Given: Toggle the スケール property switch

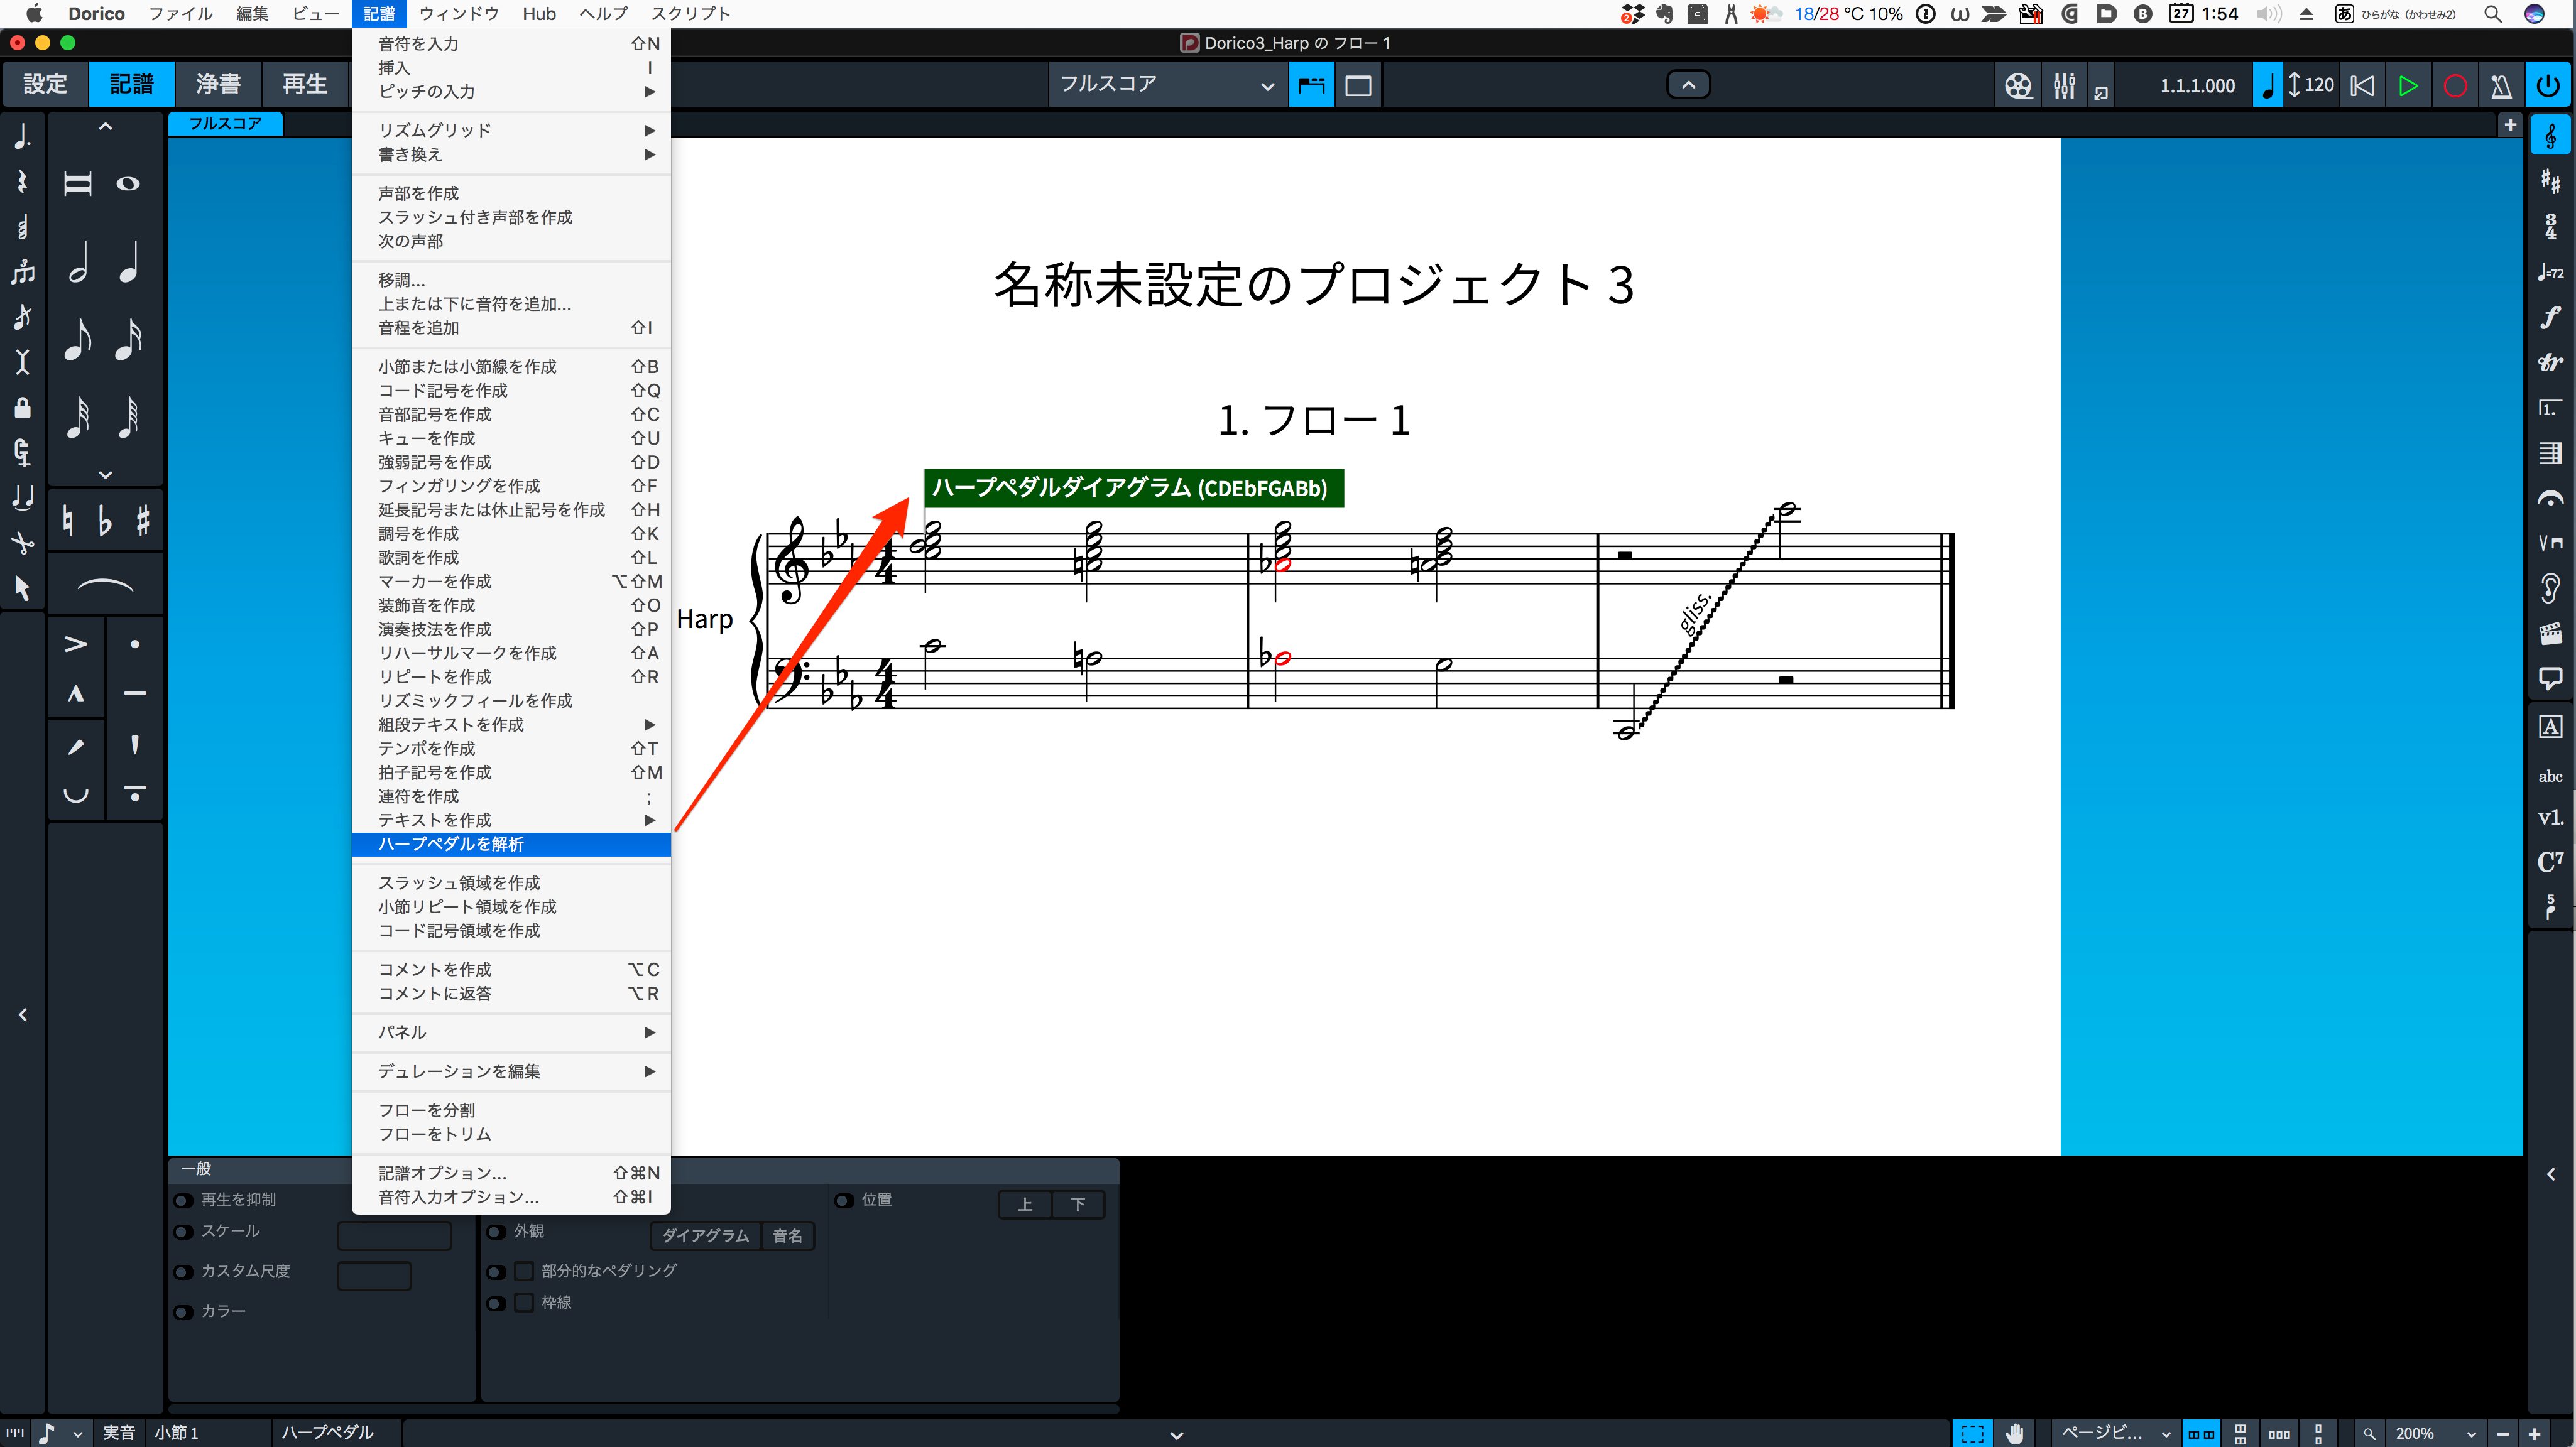Looking at the screenshot, I should tap(183, 1232).
